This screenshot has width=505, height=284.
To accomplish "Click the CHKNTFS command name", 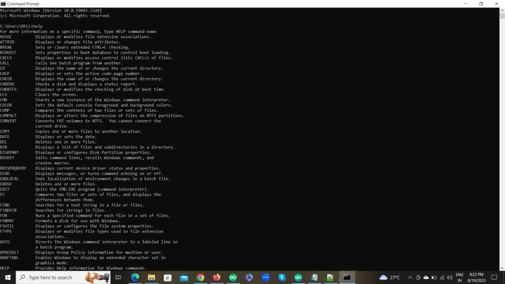I will point(8,89).
